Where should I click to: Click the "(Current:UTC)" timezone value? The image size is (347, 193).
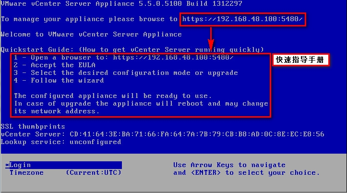coord(94,173)
